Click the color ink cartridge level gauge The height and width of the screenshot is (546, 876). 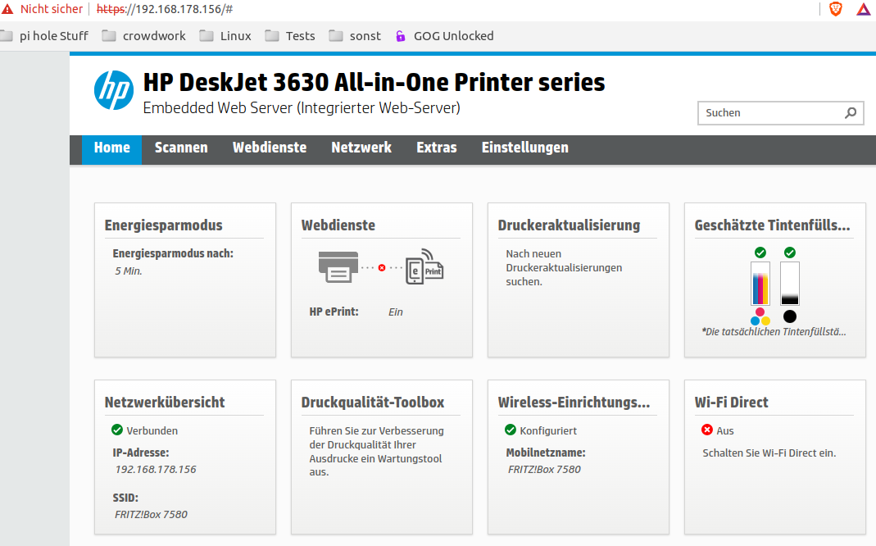pyautogui.click(x=760, y=284)
